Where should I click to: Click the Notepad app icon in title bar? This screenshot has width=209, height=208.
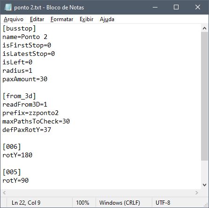coord(8,7)
